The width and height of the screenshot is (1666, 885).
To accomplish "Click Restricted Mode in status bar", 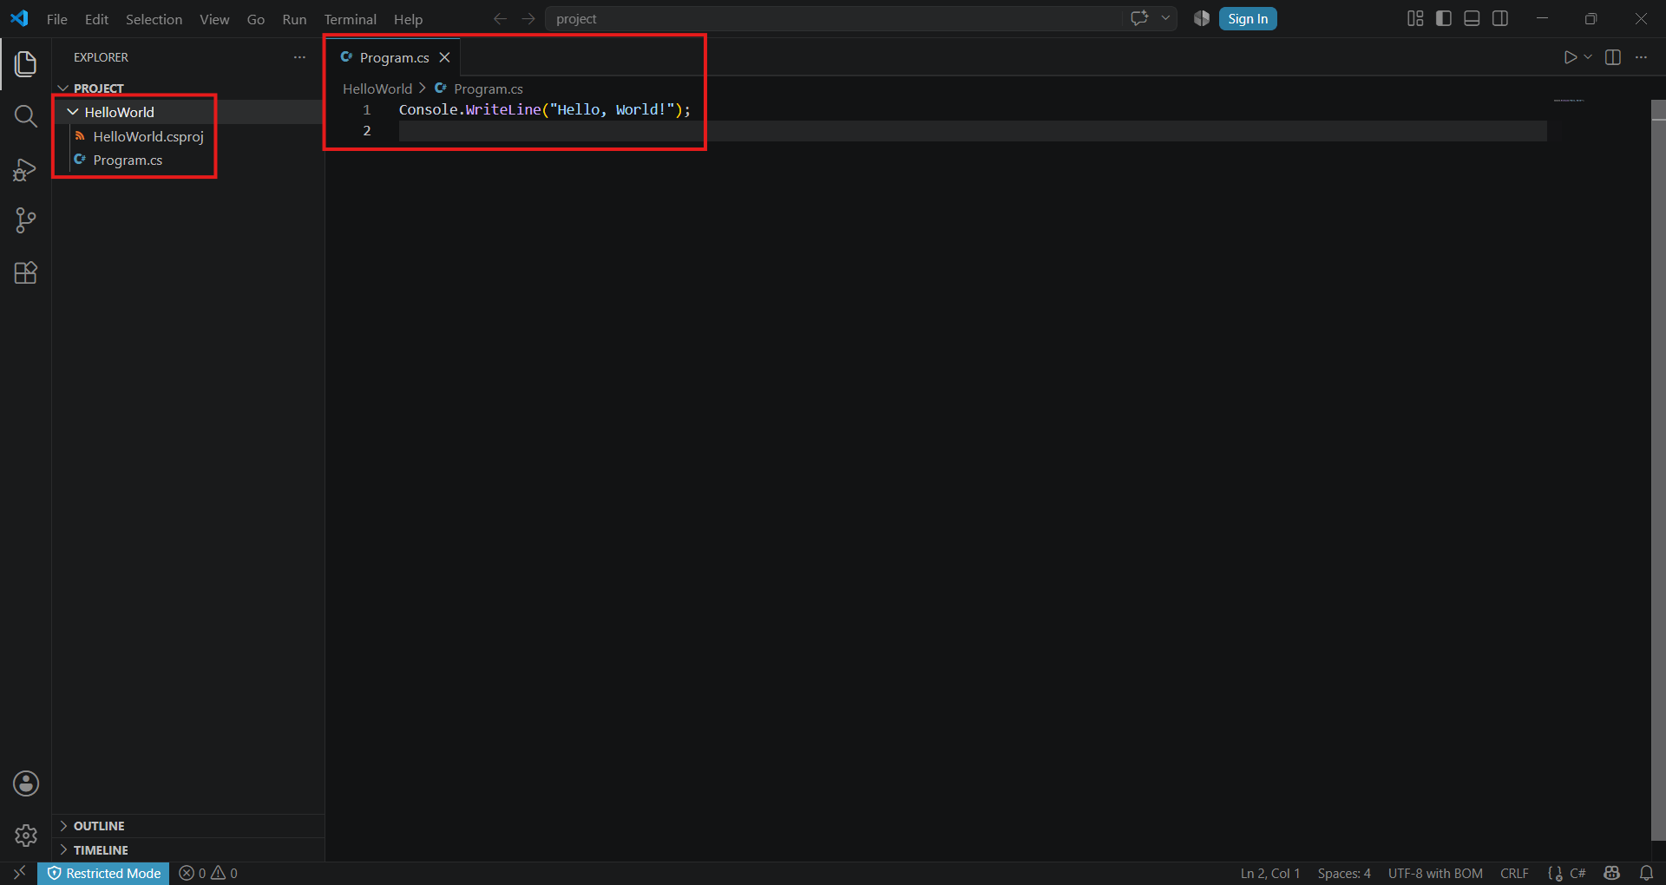I will pos(104,873).
